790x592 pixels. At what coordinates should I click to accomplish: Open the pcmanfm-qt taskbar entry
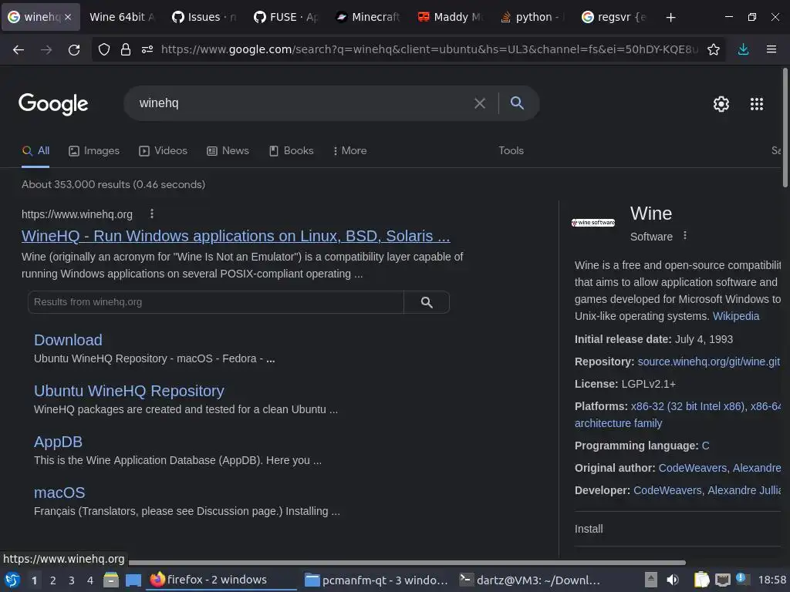376,580
